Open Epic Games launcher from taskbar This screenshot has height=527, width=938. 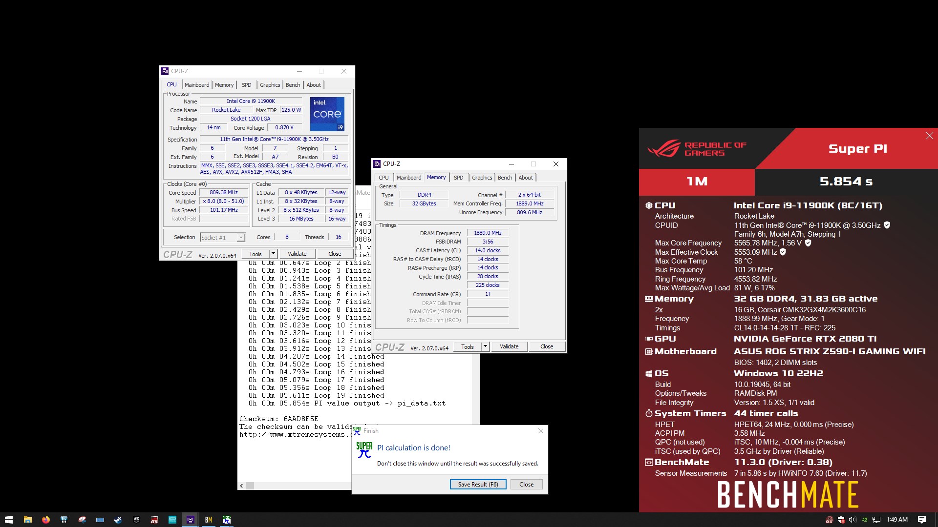pos(136,520)
